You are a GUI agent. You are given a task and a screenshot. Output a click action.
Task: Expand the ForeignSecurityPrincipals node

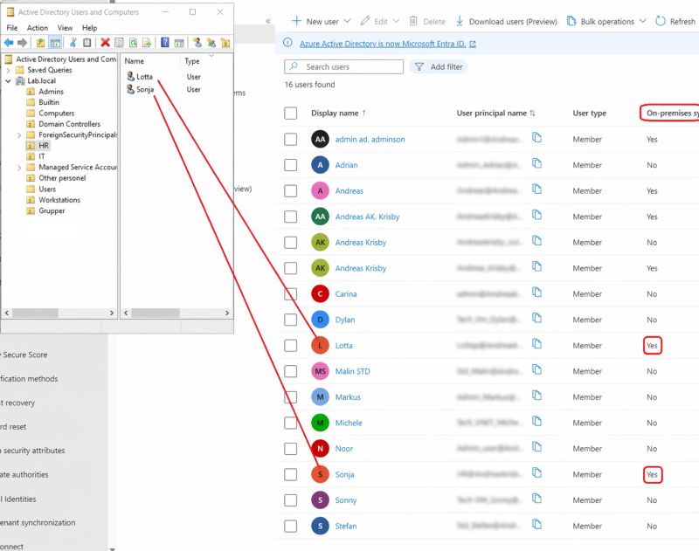tap(19, 135)
